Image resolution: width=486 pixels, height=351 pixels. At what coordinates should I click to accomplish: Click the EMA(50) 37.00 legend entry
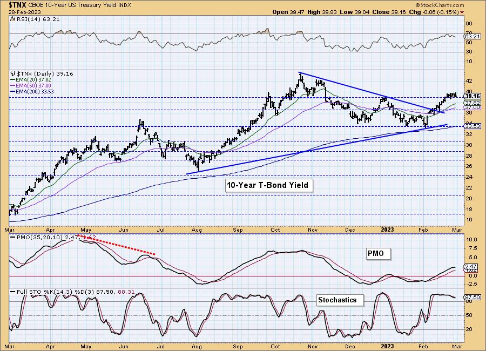30,85
